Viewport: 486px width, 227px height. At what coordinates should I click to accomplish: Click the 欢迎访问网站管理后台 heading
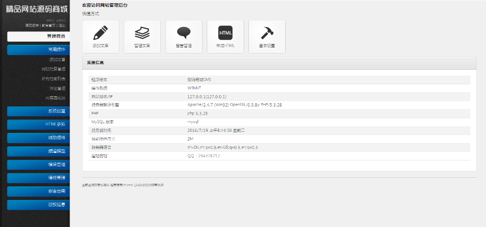[104, 5]
